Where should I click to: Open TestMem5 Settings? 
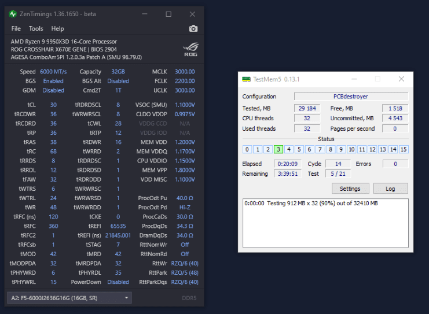pos(350,189)
